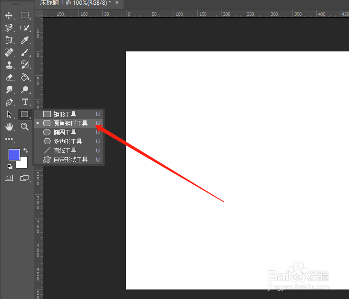Select the Smudge tool
The width and height of the screenshot is (349, 299).
click(x=9, y=90)
